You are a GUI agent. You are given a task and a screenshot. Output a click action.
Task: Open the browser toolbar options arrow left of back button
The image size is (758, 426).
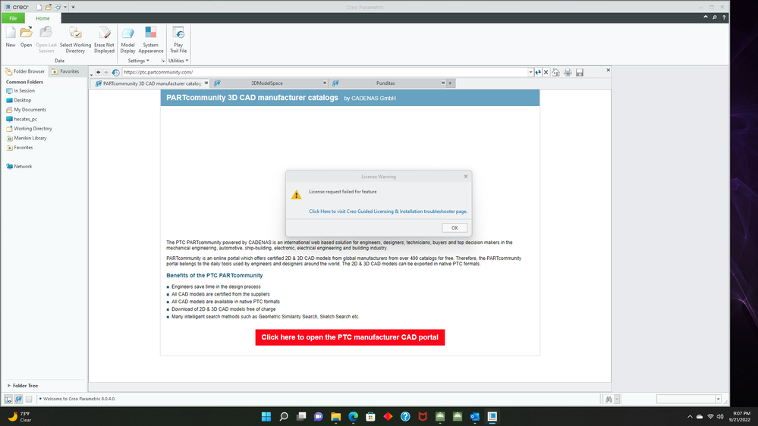pos(91,74)
